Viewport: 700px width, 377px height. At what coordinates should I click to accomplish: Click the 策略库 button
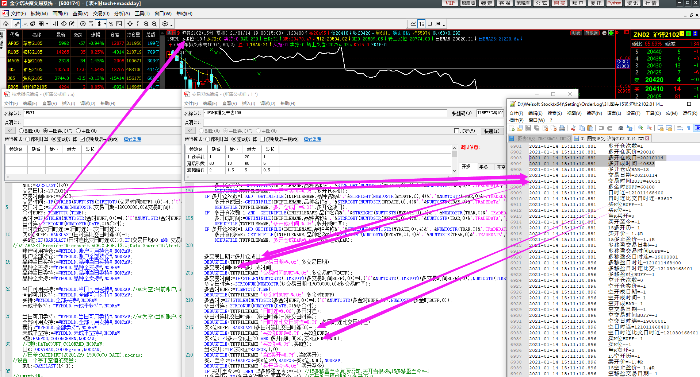pos(523,3)
